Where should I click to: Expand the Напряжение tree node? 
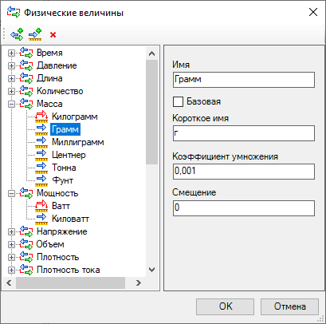pyautogui.click(x=11, y=231)
